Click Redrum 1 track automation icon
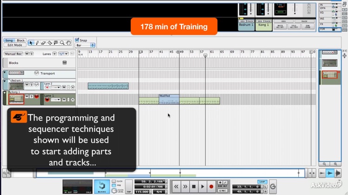The image size is (348, 195). 37,85
